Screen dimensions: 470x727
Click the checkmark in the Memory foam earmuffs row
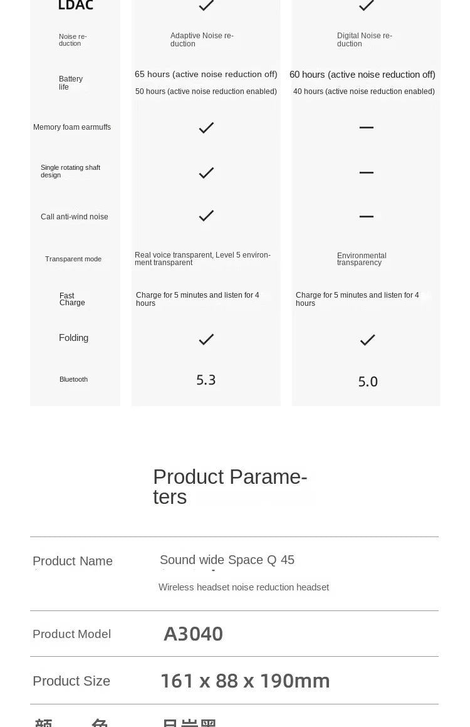[x=206, y=128]
